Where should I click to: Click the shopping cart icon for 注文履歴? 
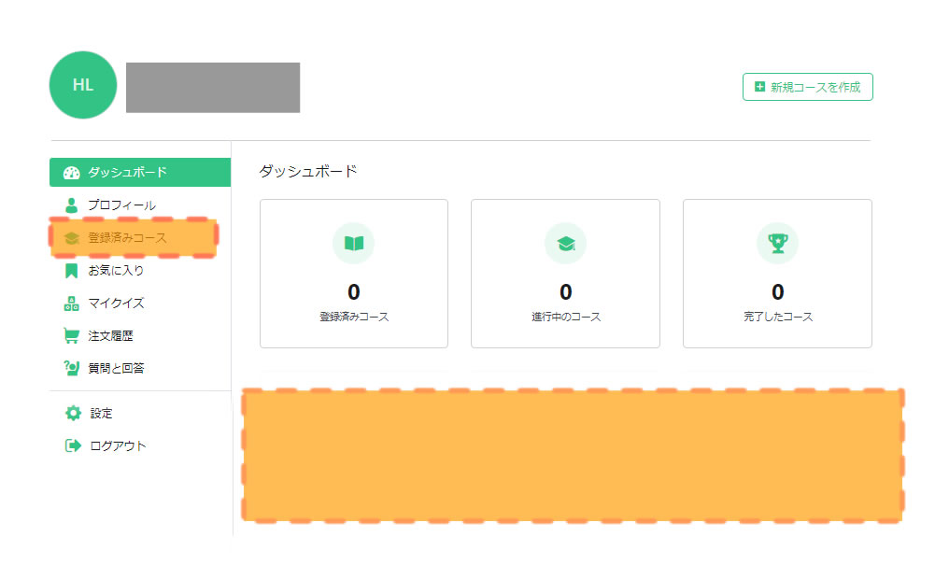click(72, 335)
